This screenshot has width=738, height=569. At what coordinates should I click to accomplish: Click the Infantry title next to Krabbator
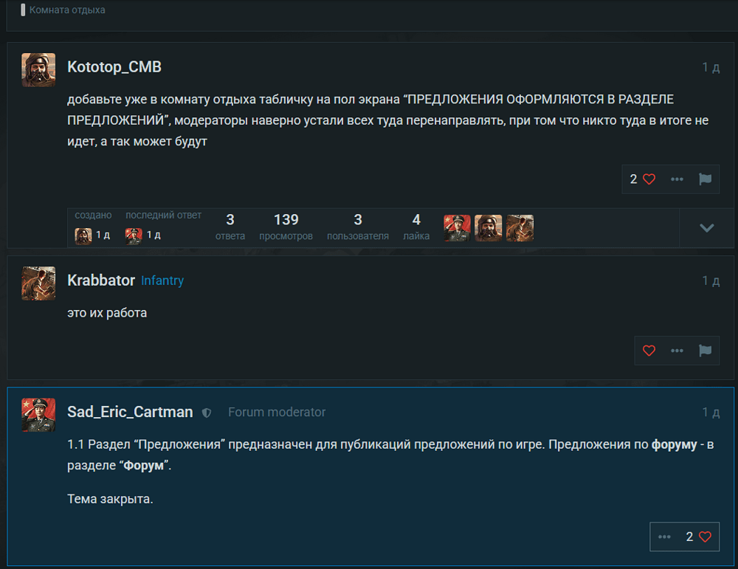[162, 281]
